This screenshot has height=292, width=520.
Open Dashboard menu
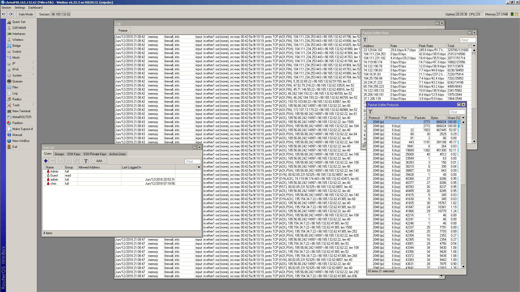click(35, 8)
